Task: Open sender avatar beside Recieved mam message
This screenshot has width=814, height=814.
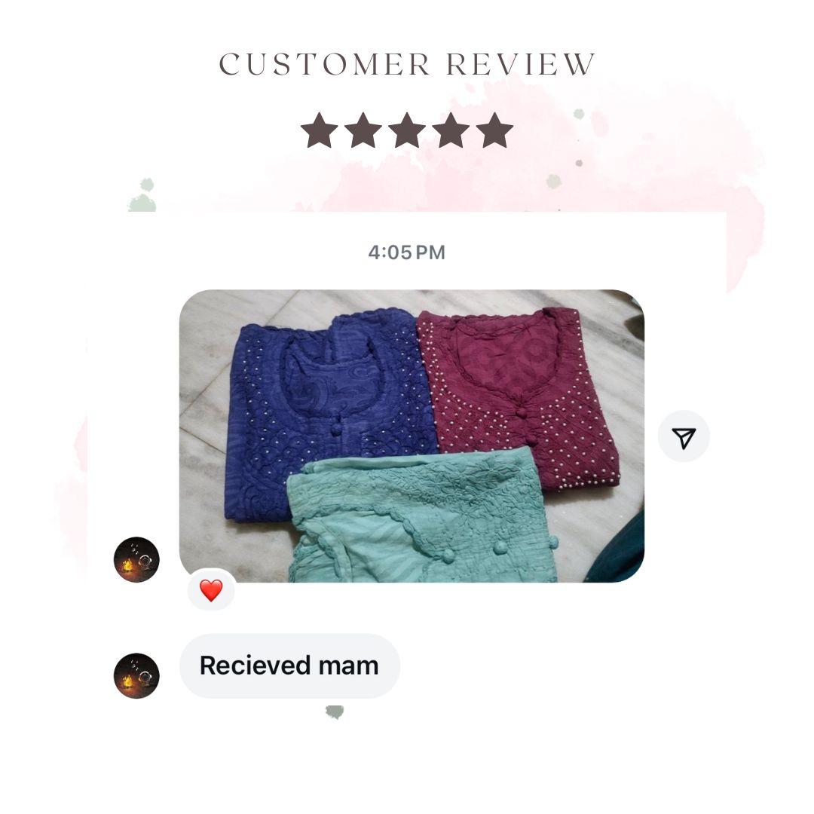Action: coord(136,676)
